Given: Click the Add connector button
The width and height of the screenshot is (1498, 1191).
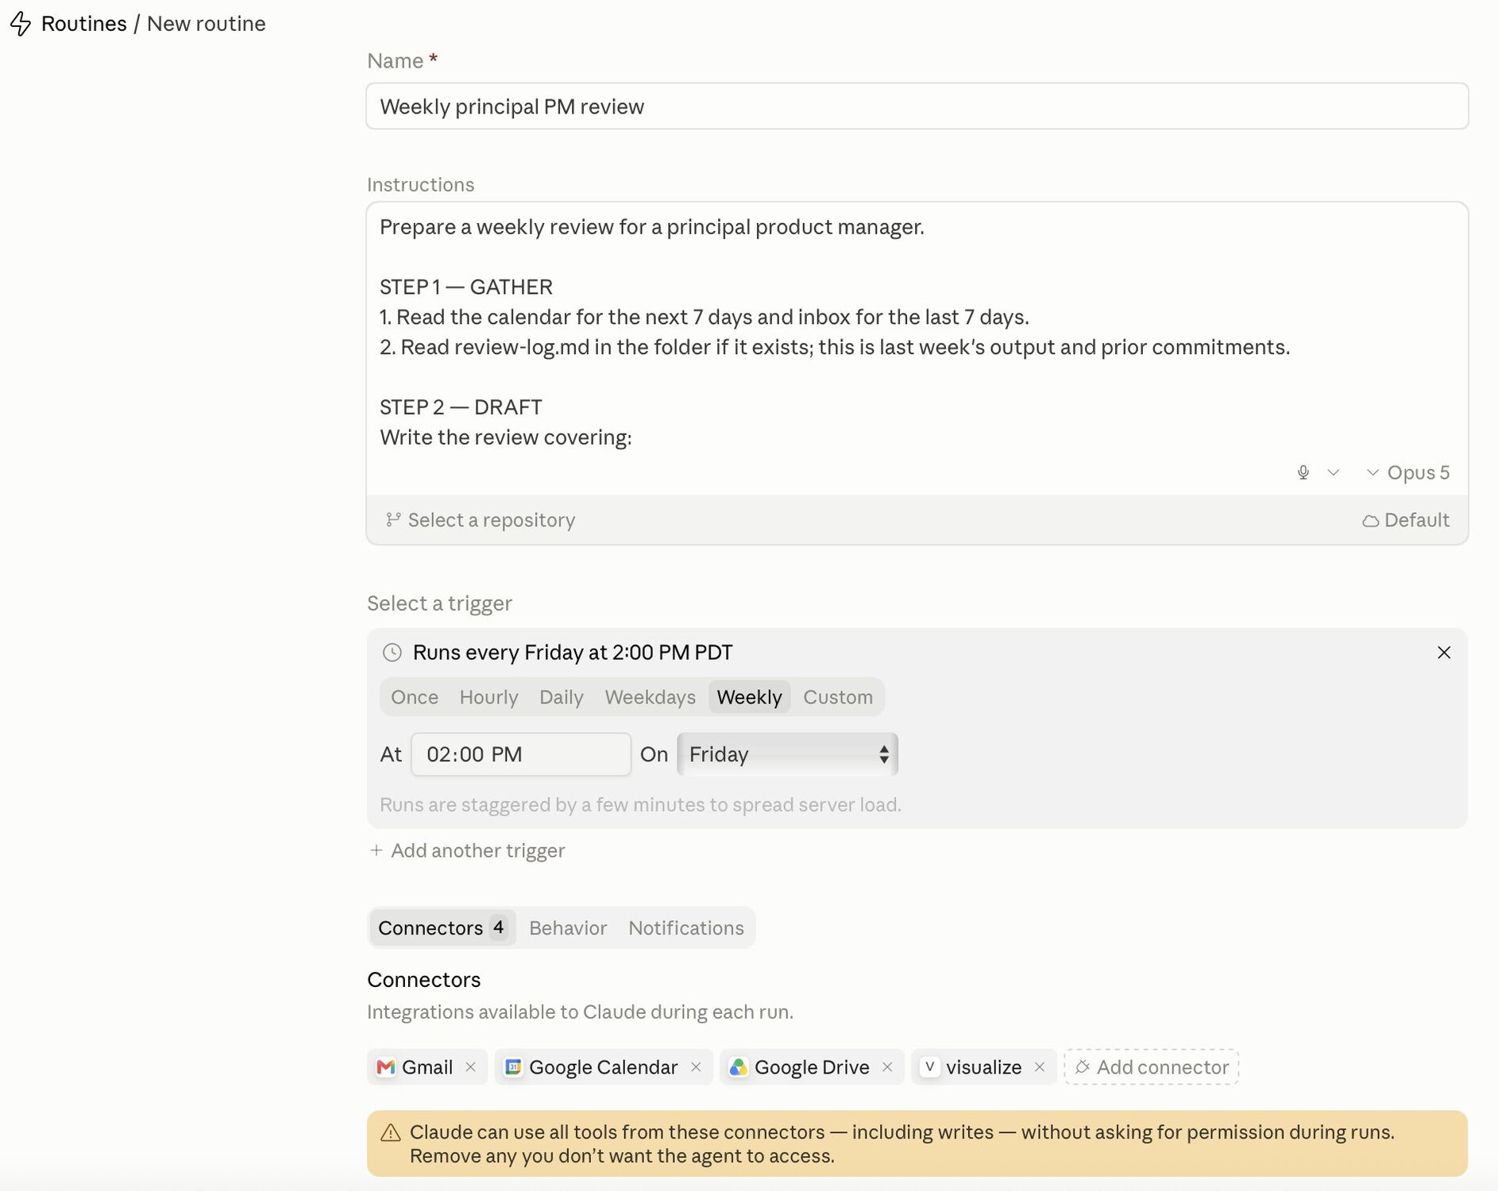Looking at the screenshot, I should pyautogui.click(x=1152, y=1067).
